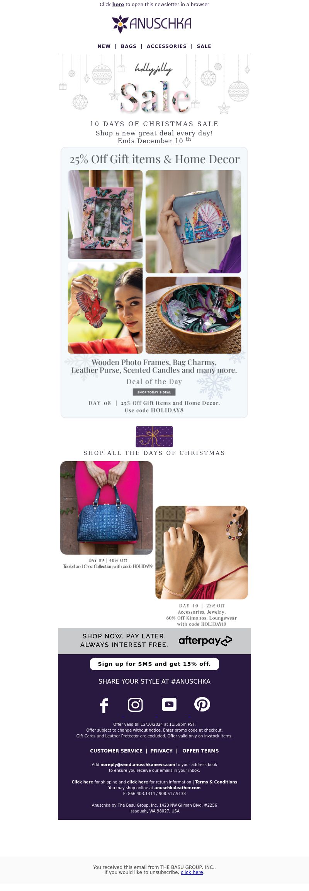The width and height of the screenshot is (309, 891).
Task: Click Sign up for SMS button
Action: pos(154,664)
